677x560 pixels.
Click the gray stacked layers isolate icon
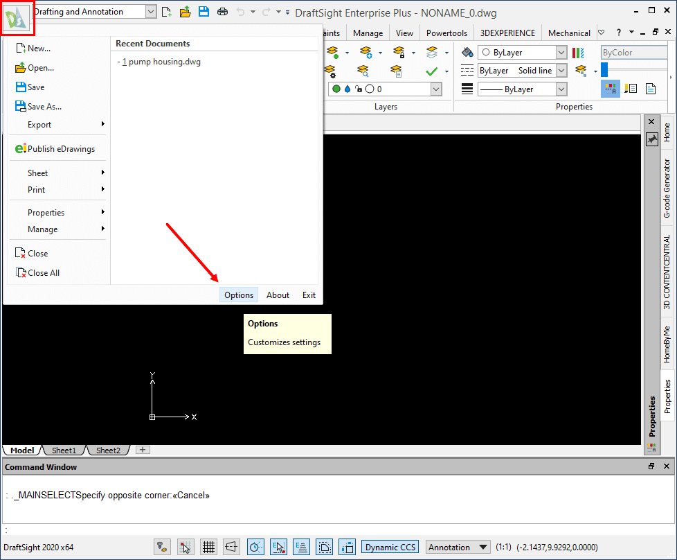click(432, 52)
